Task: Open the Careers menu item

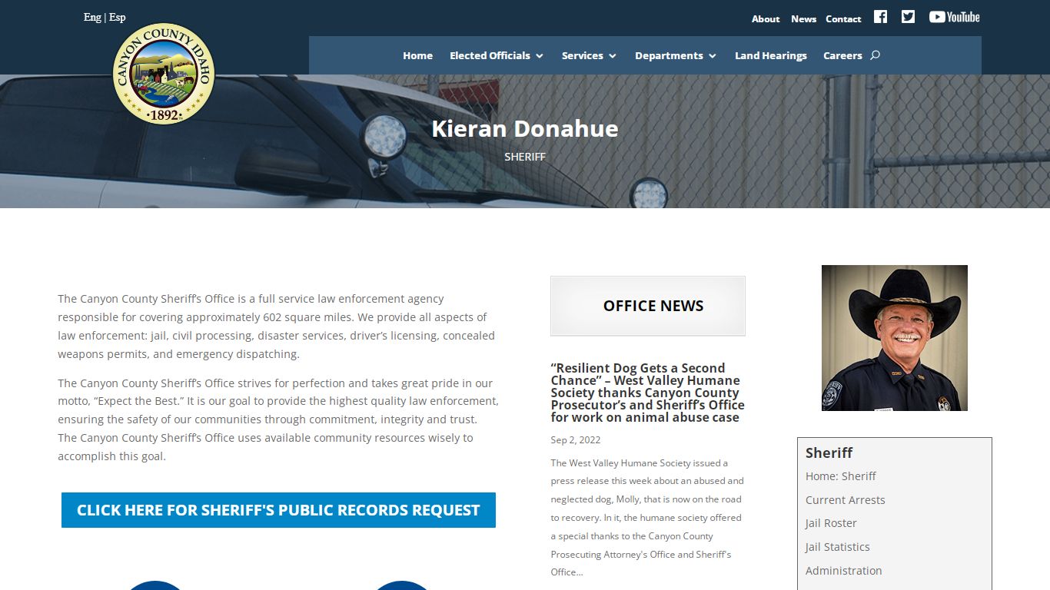Action: click(842, 55)
